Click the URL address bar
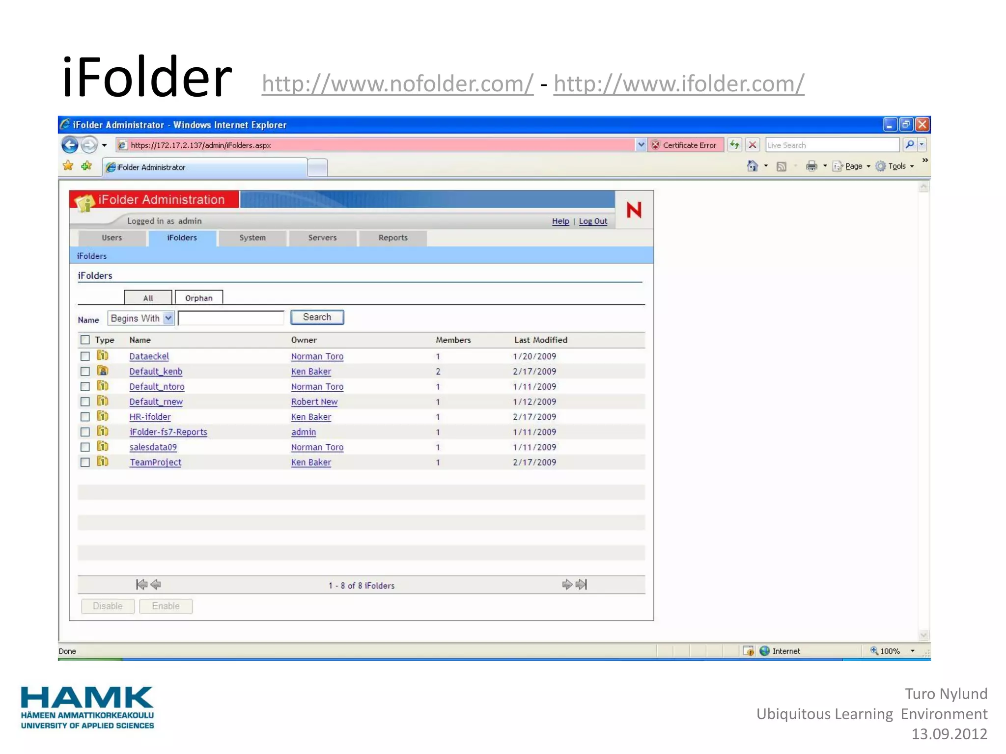This screenshot has height=754, width=1006. [x=376, y=145]
